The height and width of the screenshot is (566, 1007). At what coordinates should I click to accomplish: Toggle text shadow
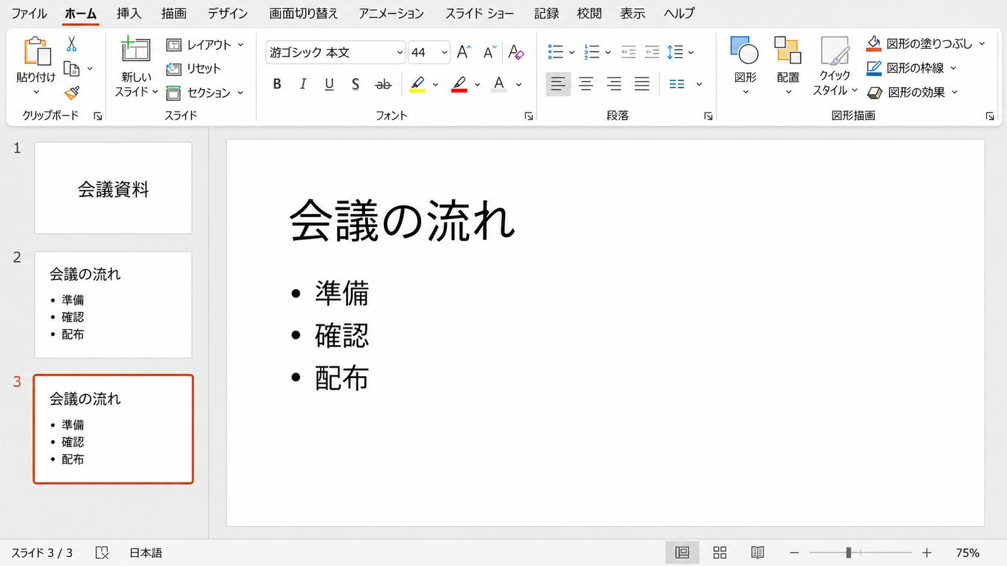tap(355, 84)
